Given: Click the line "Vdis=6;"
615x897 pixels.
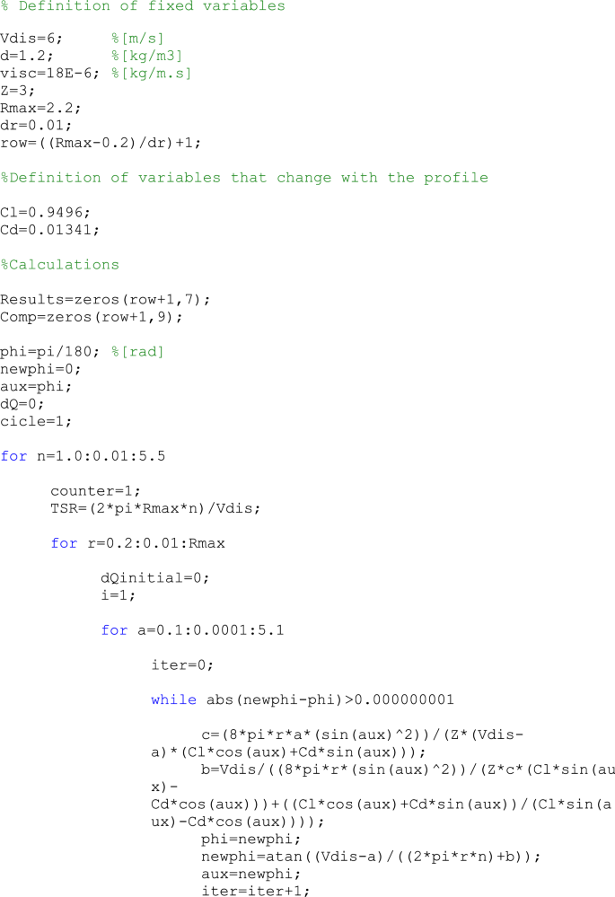Looking at the screenshot, I should coord(29,40).
